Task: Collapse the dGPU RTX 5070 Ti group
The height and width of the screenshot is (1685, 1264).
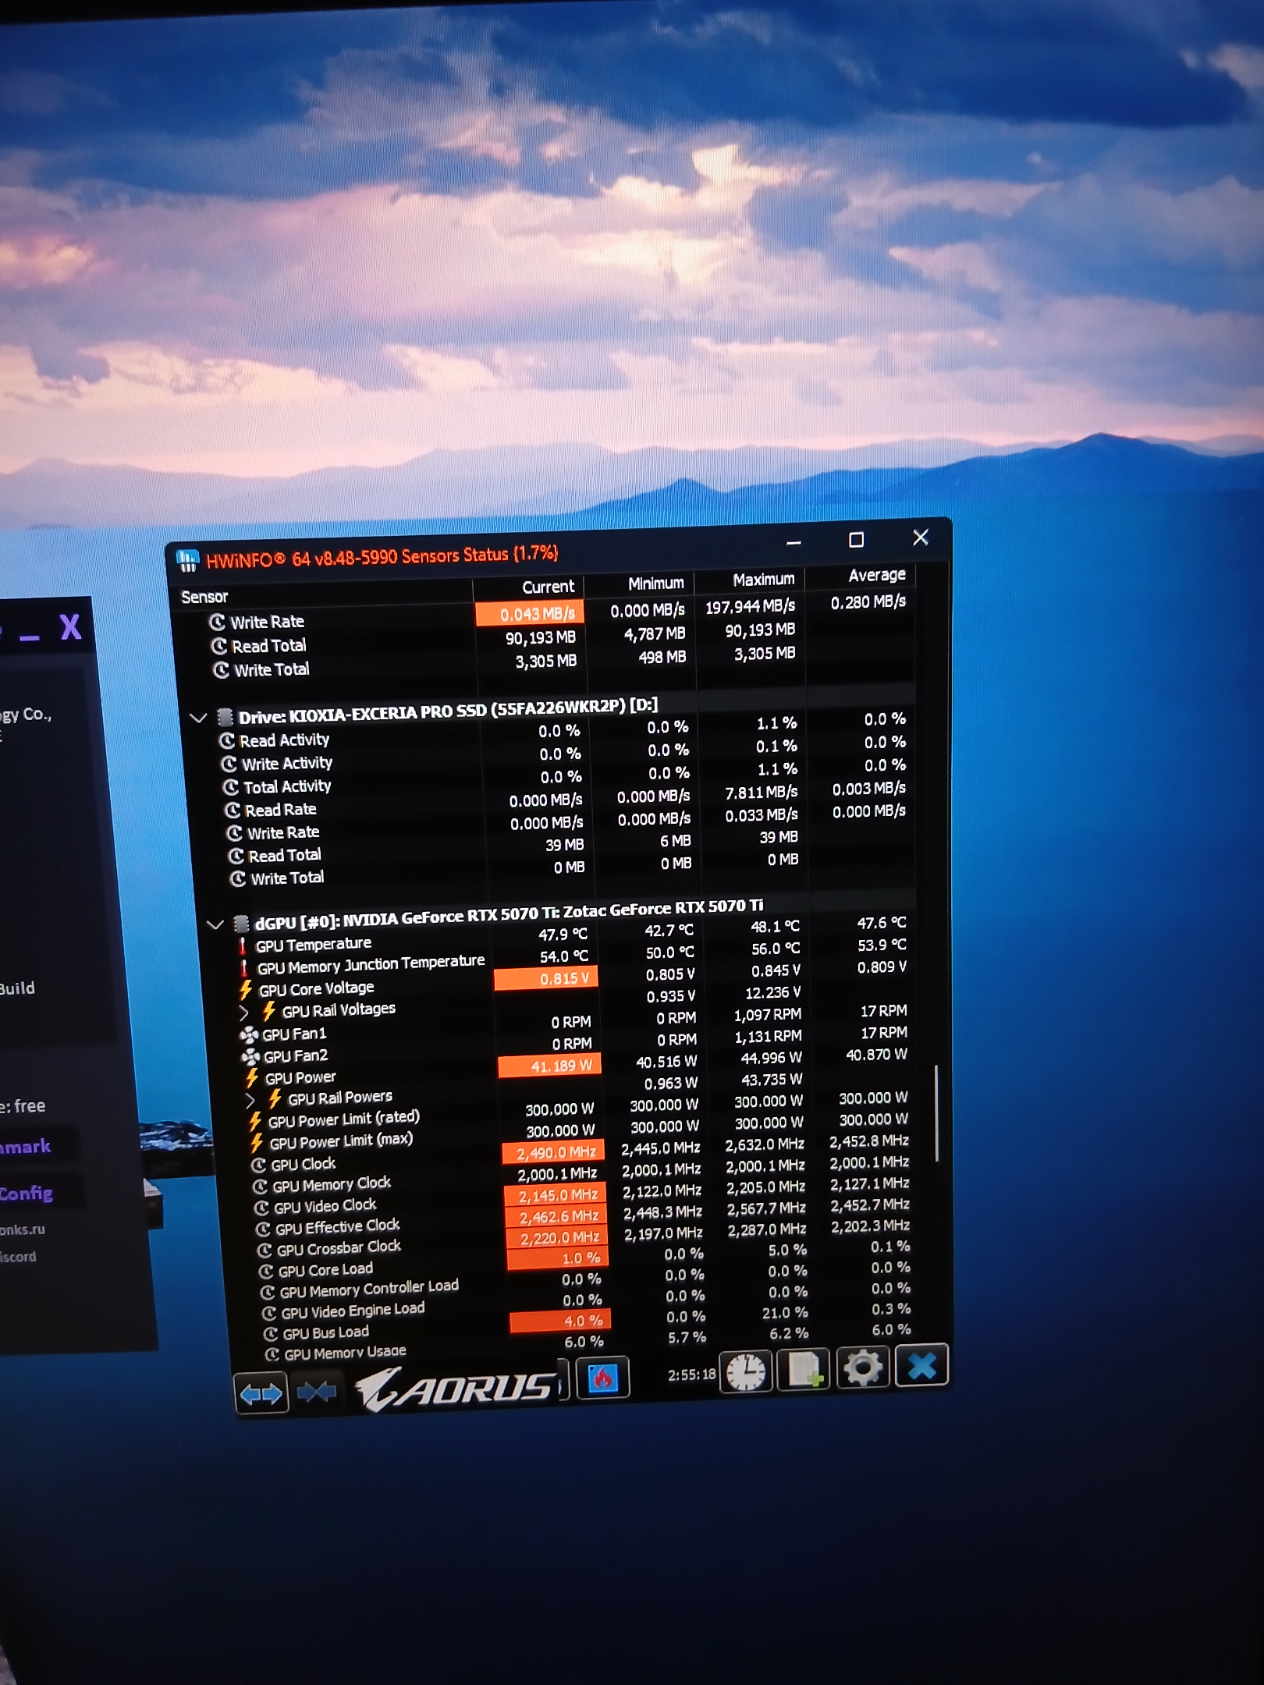Action: [x=215, y=925]
